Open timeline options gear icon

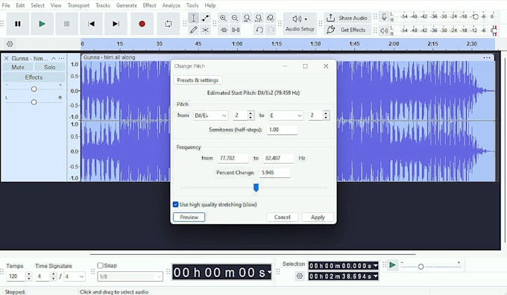point(10,44)
